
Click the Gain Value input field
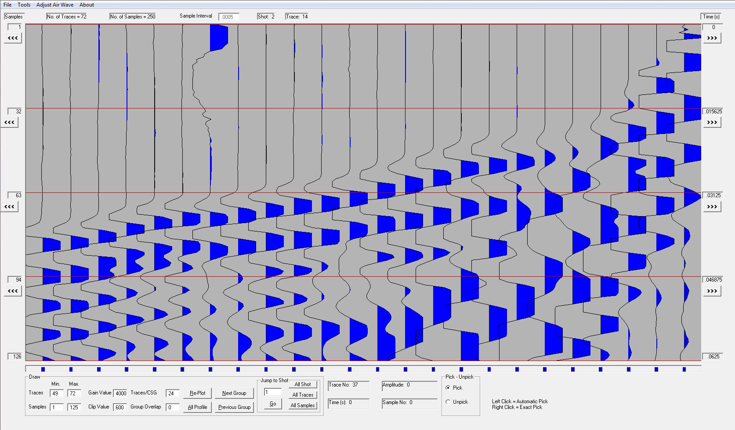pyautogui.click(x=120, y=394)
